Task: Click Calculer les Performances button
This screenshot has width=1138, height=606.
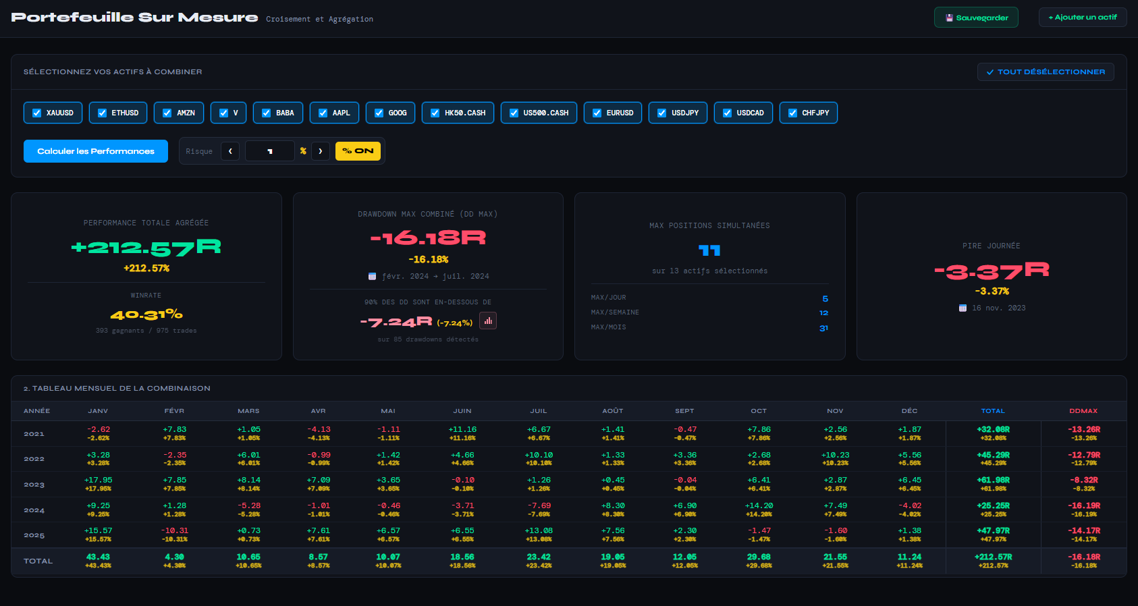Action: 96,151
